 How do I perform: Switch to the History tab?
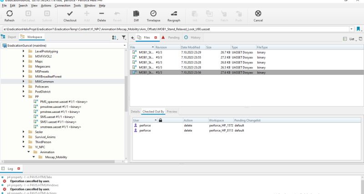click(x=192, y=38)
